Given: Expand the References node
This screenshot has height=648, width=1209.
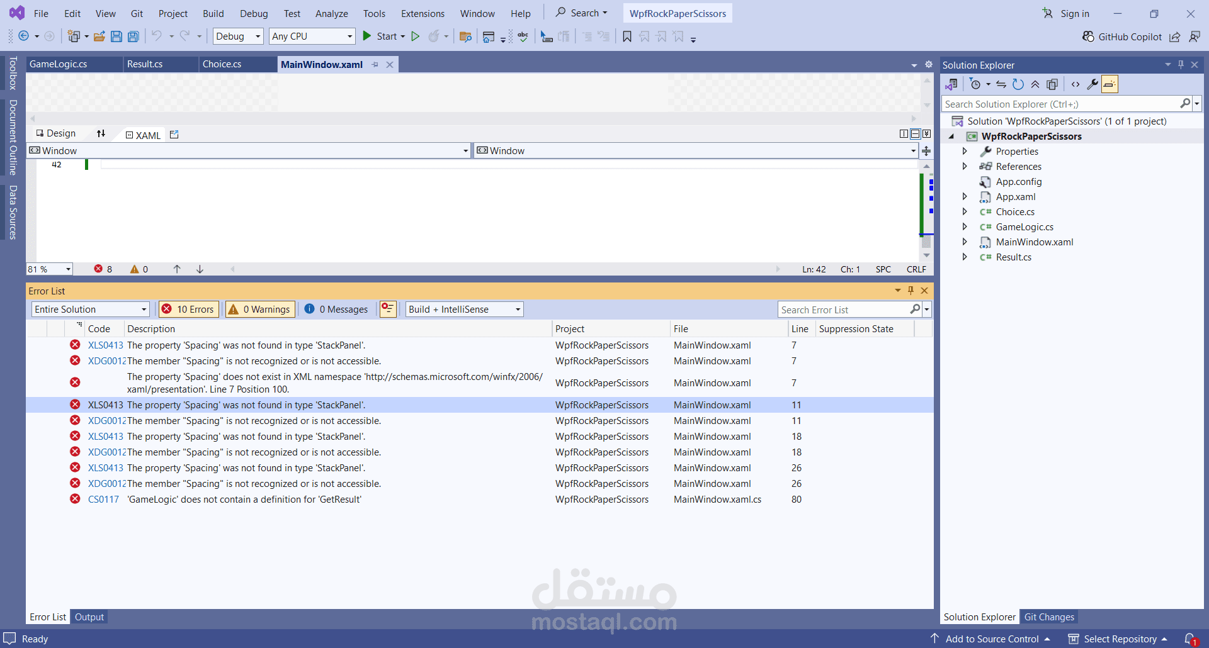Looking at the screenshot, I should tap(965, 166).
